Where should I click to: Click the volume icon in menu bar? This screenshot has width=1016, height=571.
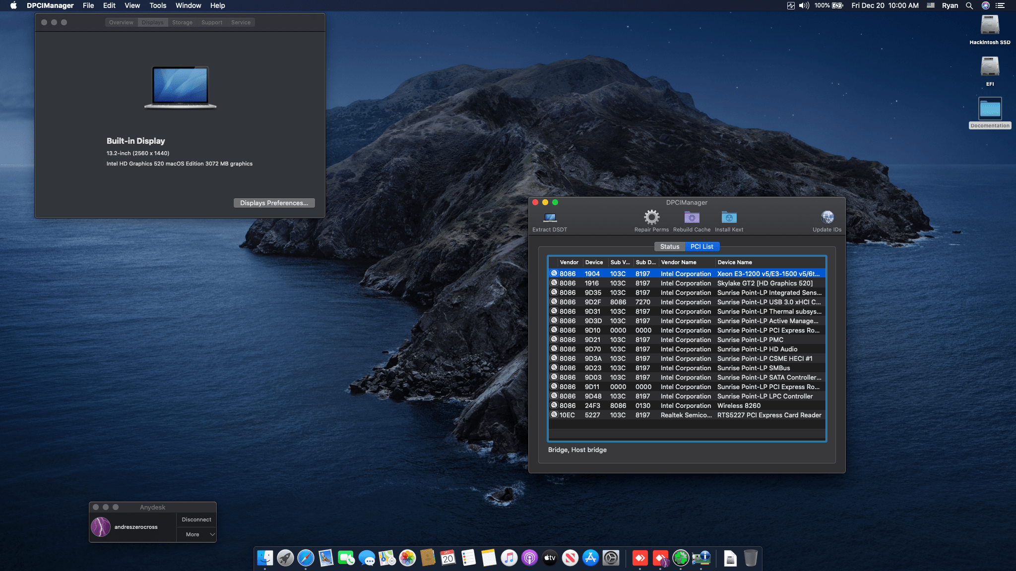804,5
